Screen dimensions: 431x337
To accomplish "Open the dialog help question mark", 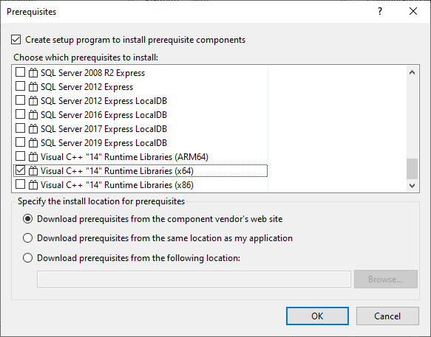I will [x=380, y=12].
